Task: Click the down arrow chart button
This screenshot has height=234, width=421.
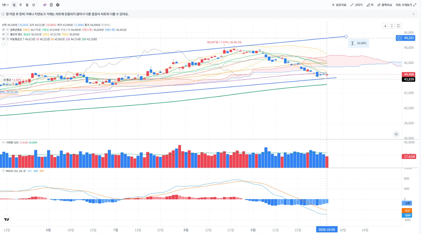Action: 385,26
